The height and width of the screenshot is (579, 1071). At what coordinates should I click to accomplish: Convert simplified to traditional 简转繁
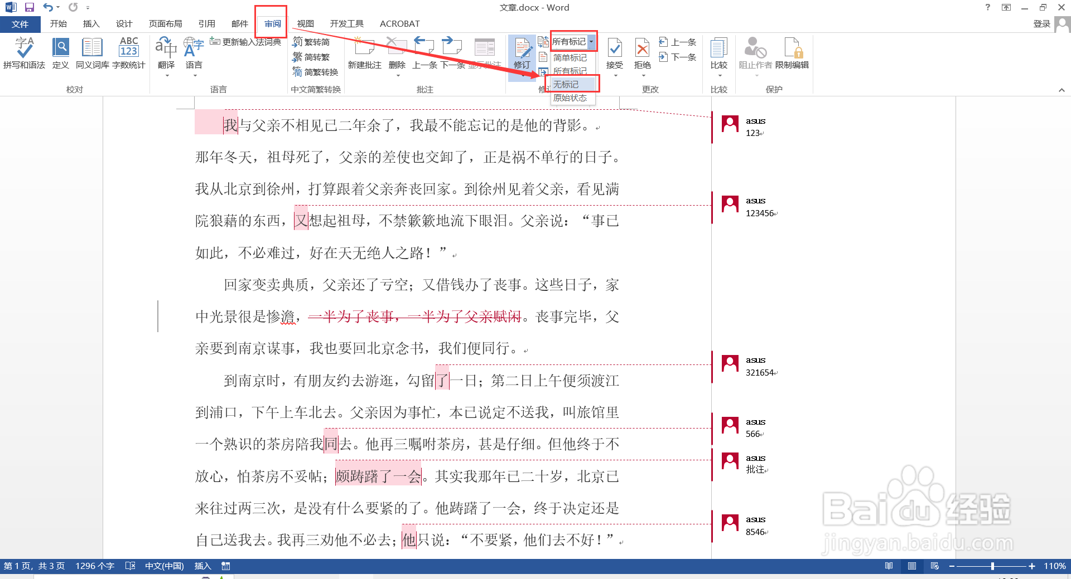pyautogui.click(x=311, y=57)
